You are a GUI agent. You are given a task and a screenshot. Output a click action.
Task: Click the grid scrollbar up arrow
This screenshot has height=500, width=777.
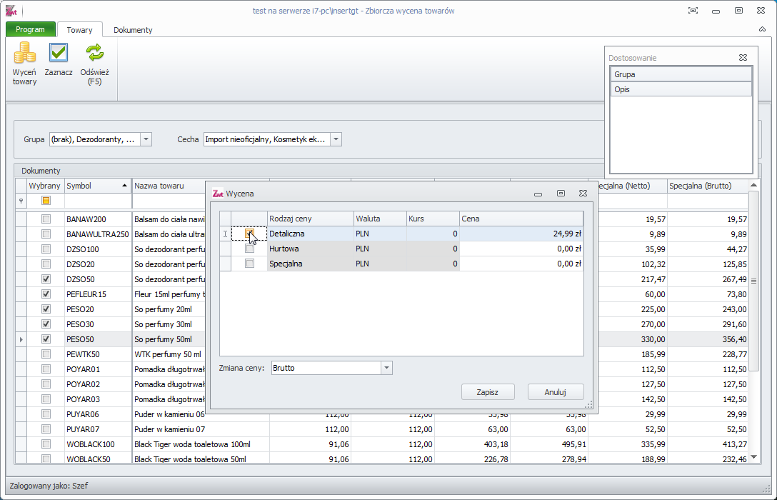[753, 185]
